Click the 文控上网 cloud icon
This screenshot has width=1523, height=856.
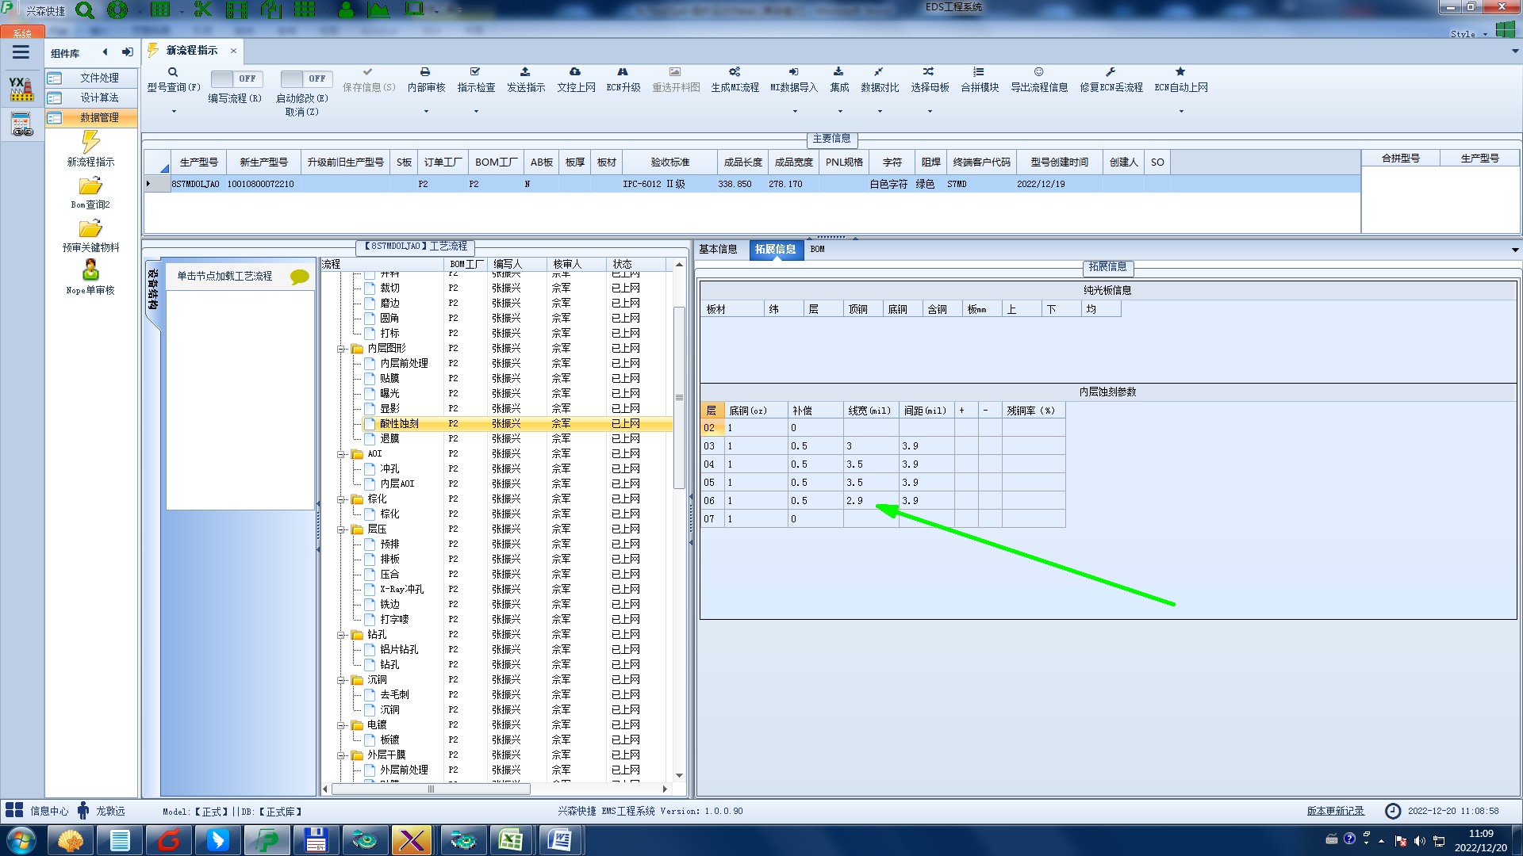tap(575, 72)
